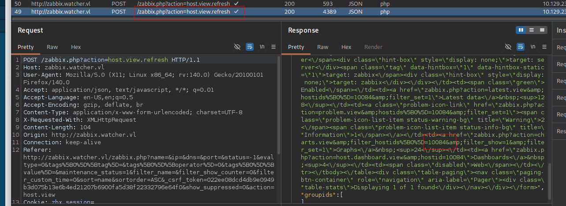
Task: Switch to the Pretty tab in Response
Action: pyautogui.click(x=296, y=47)
